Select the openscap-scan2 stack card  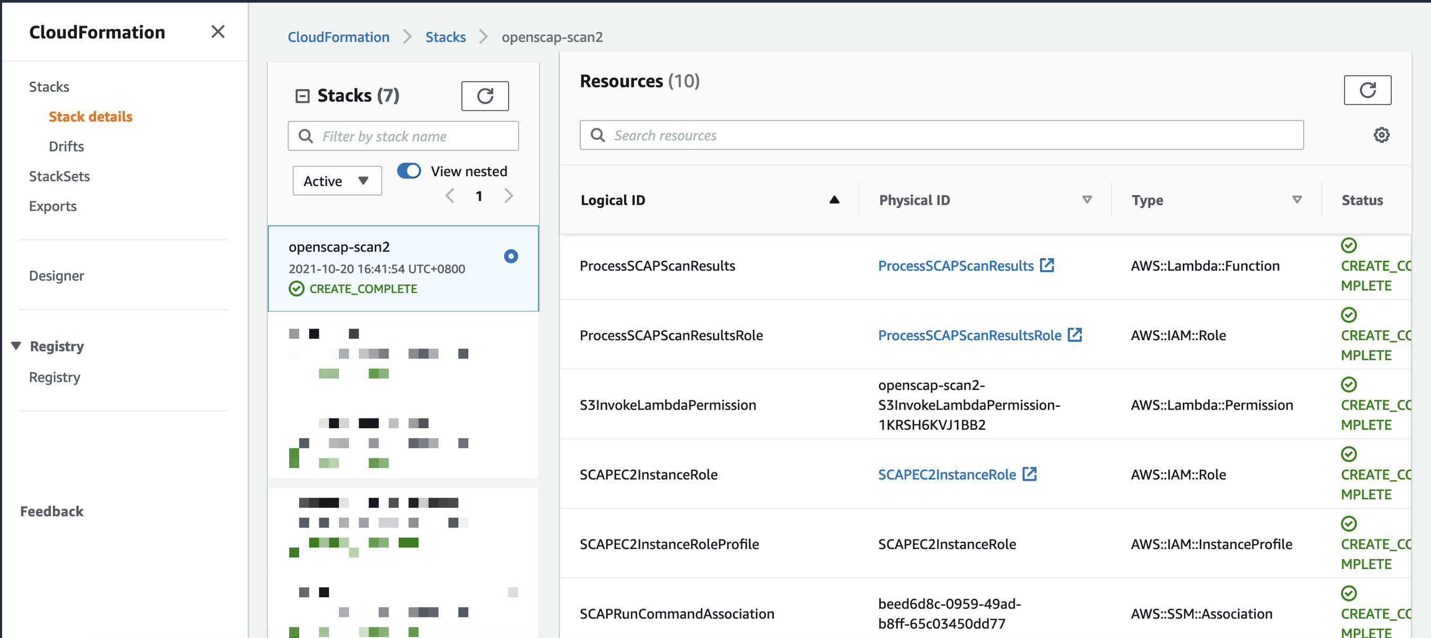[x=403, y=268]
